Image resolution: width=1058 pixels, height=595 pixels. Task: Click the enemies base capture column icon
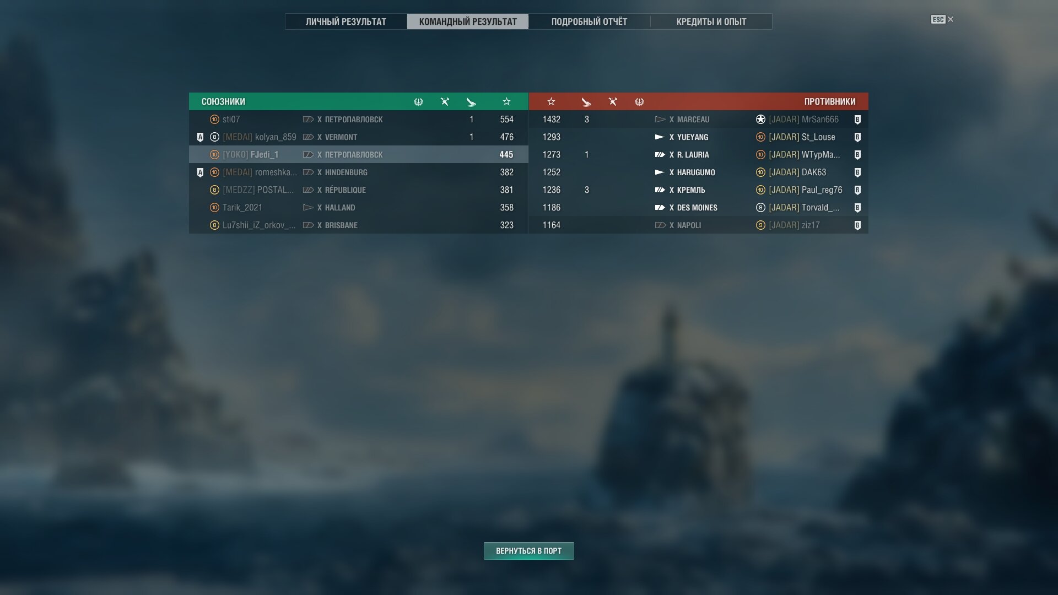point(639,101)
